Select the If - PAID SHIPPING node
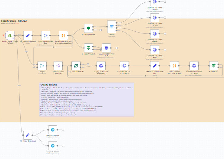224x159 pixels. [89, 28]
